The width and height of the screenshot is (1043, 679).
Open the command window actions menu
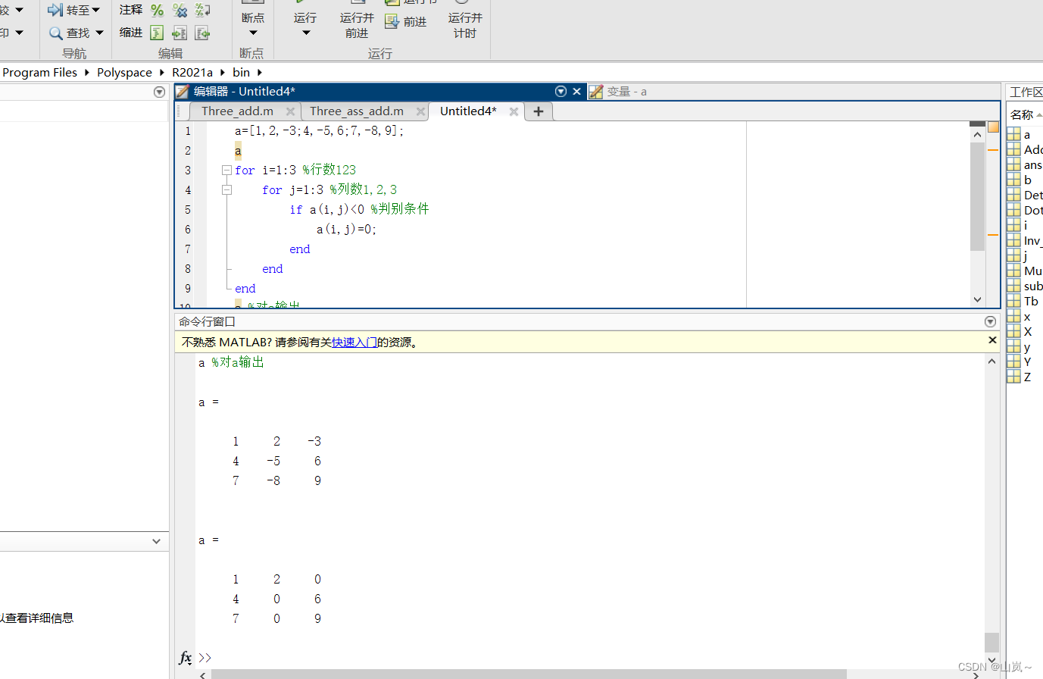[990, 321]
